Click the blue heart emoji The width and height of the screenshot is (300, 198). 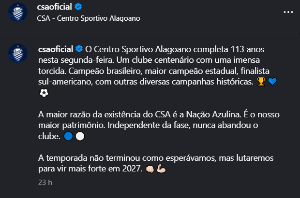click(x=272, y=82)
